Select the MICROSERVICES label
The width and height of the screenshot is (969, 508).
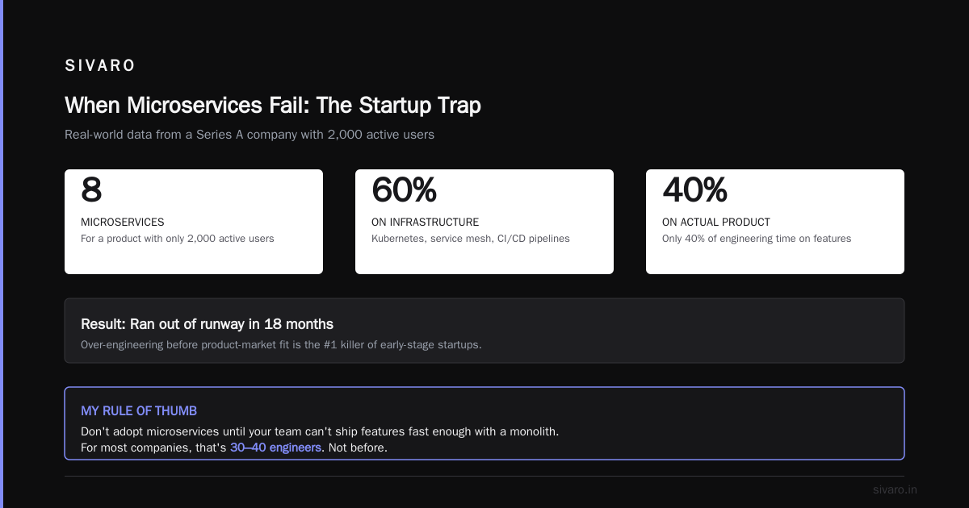pyautogui.click(x=123, y=222)
